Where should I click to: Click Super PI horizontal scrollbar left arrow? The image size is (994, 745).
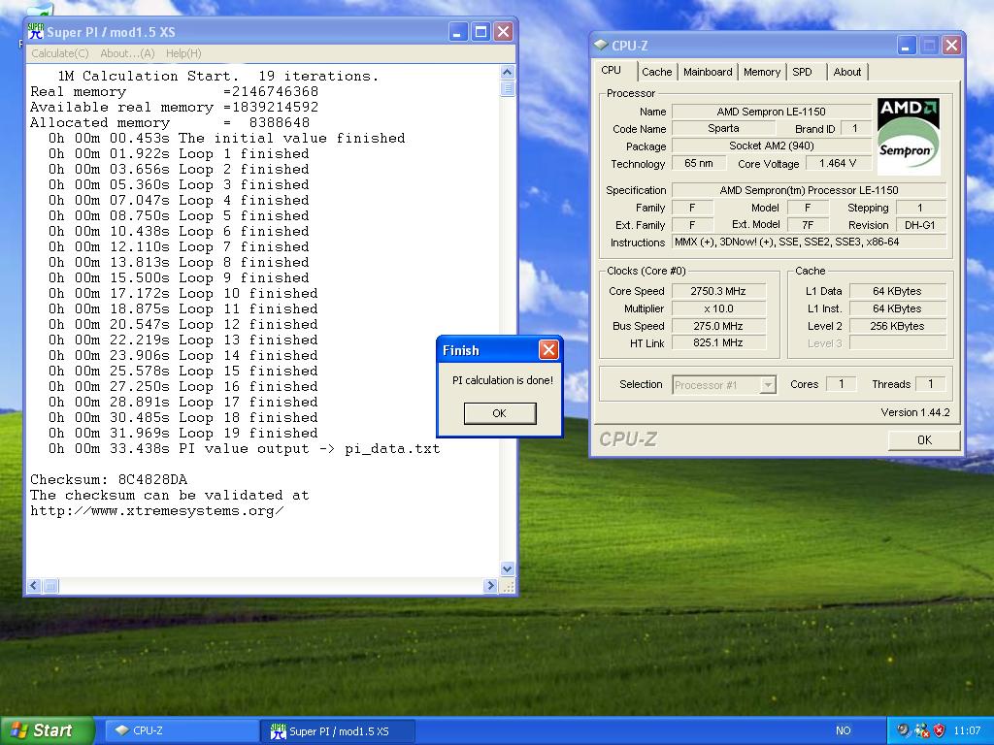pyautogui.click(x=34, y=586)
